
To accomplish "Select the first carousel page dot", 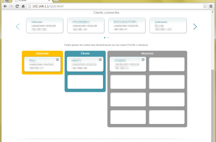I will pyautogui.click(x=105, y=37).
